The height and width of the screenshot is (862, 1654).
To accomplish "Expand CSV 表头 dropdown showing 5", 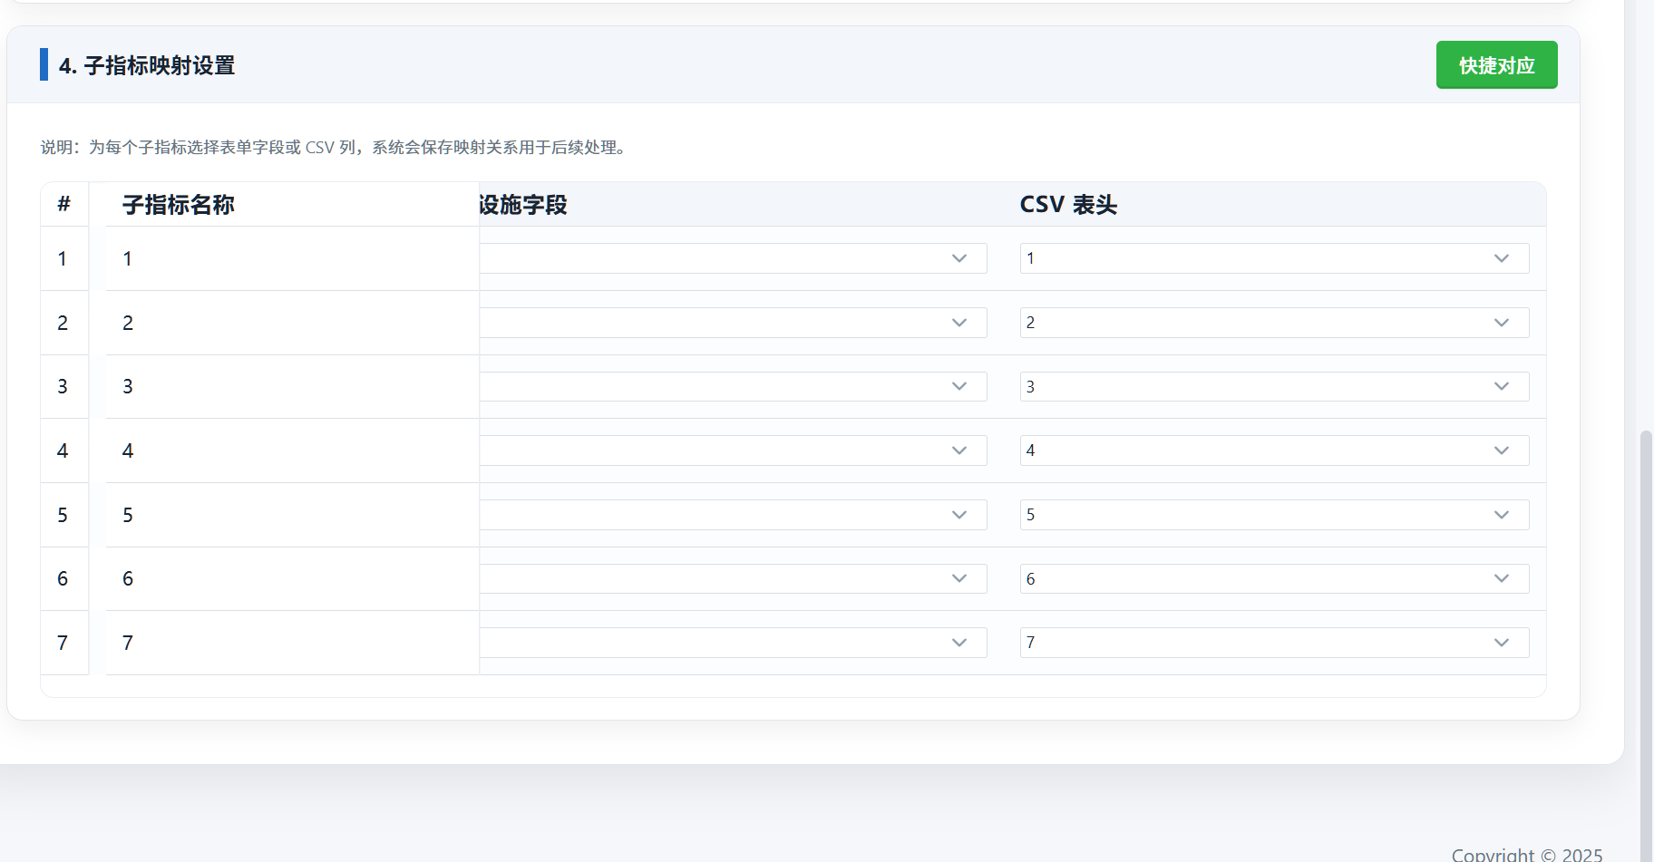I will click(x=1274, y=515).
